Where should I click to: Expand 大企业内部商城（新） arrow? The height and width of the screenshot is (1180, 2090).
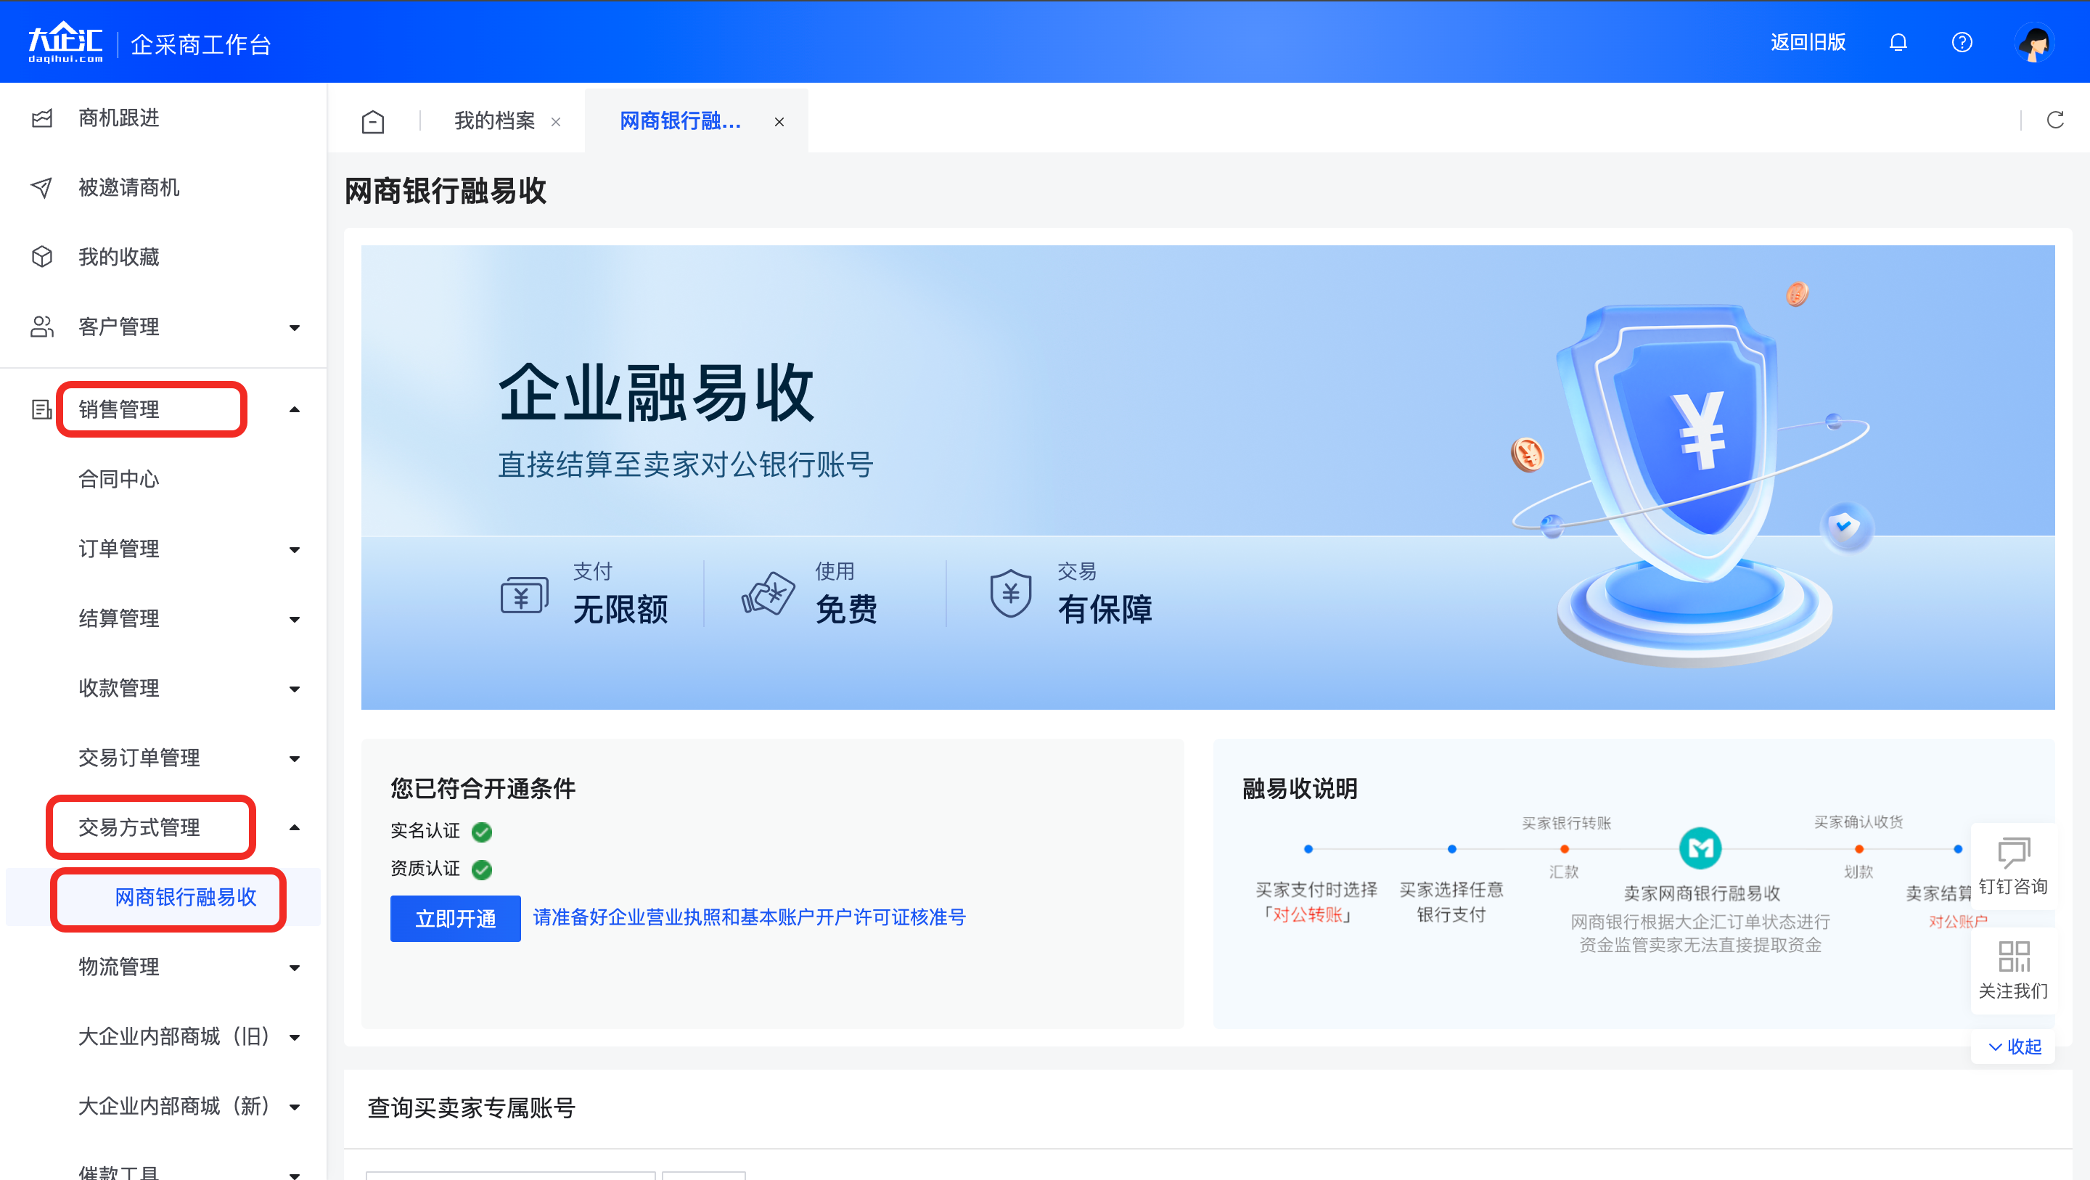295,1107
